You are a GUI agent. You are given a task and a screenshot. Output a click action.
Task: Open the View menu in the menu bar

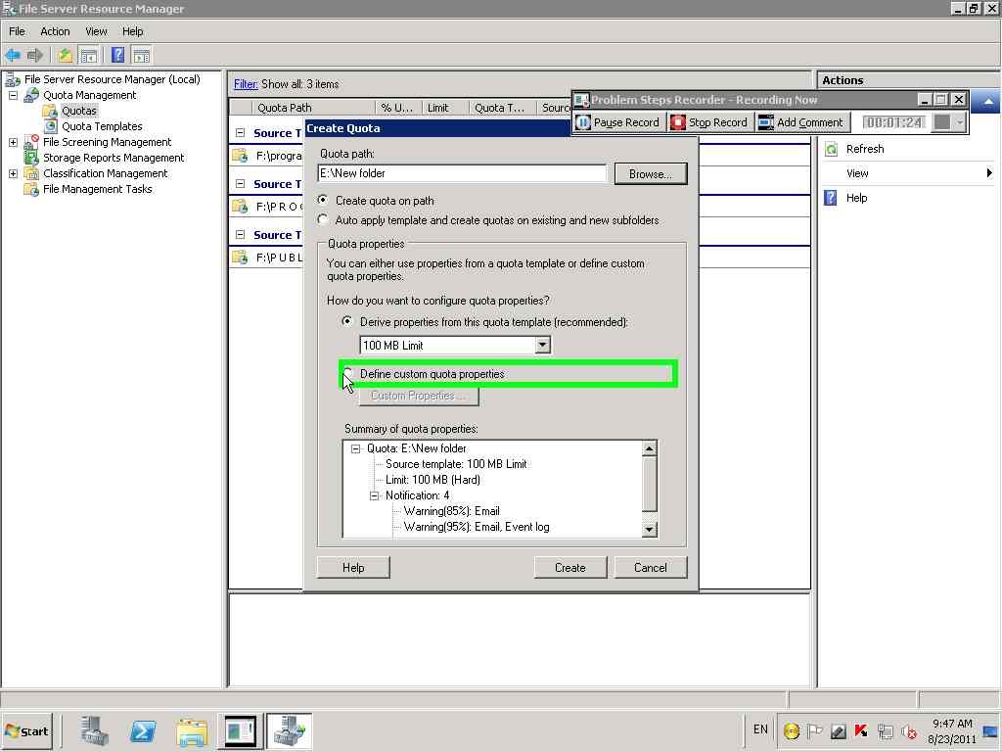95,30
